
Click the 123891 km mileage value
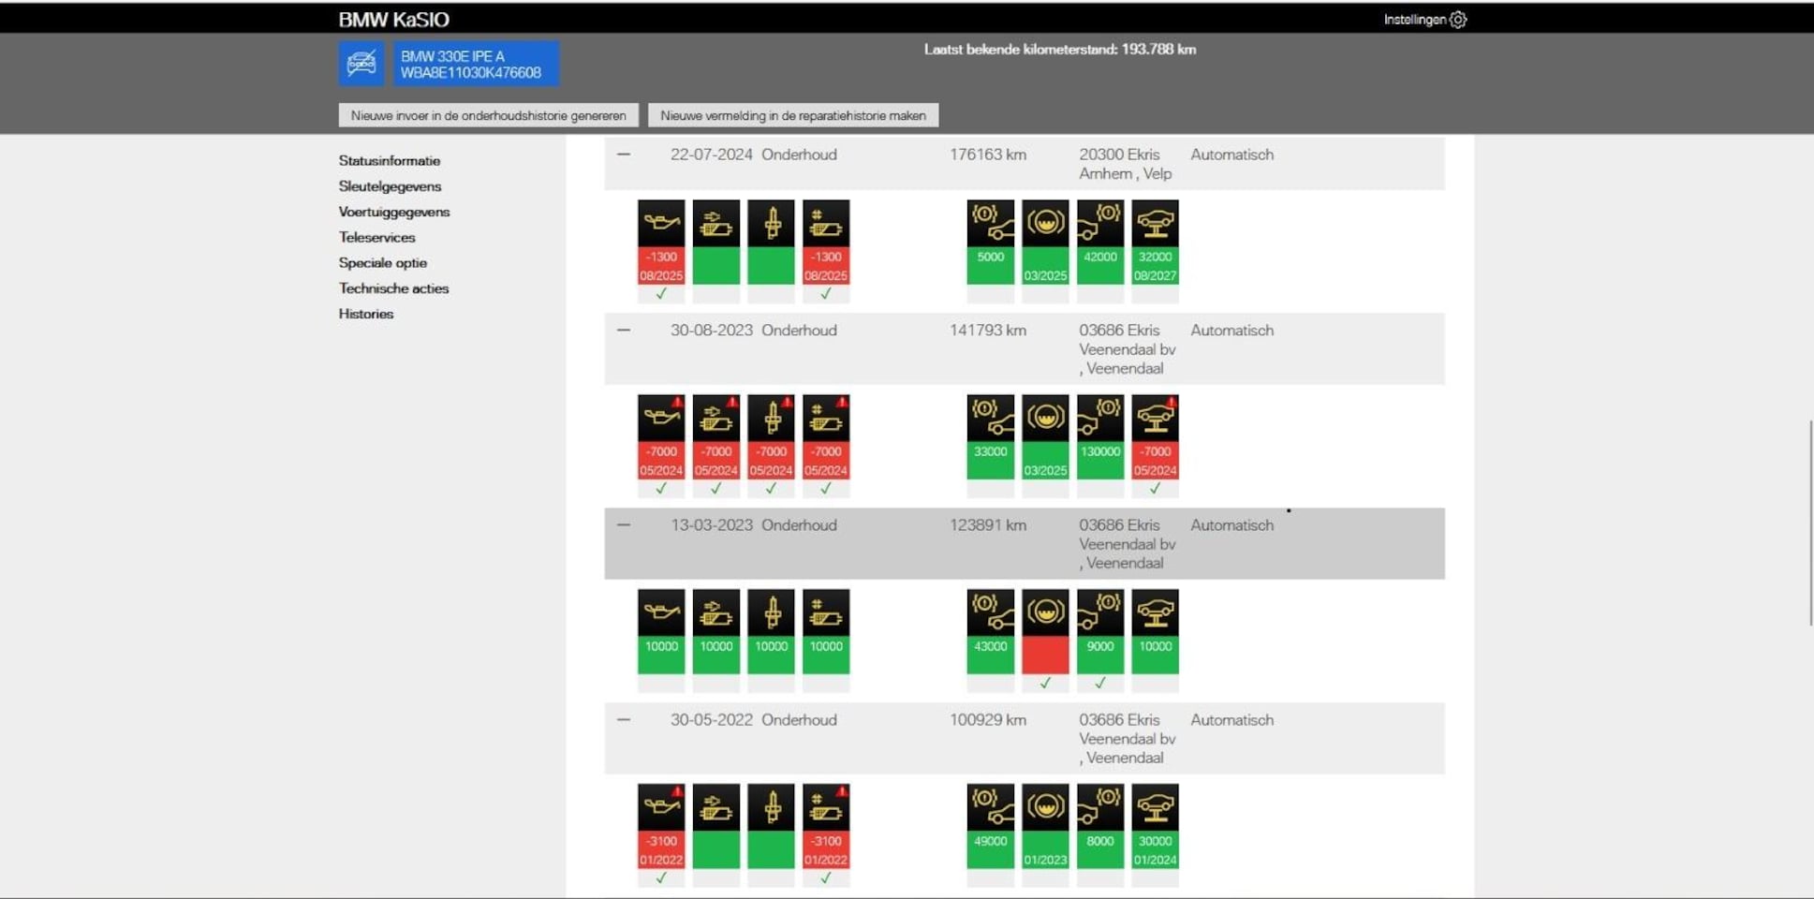click(x=988, y=525)
